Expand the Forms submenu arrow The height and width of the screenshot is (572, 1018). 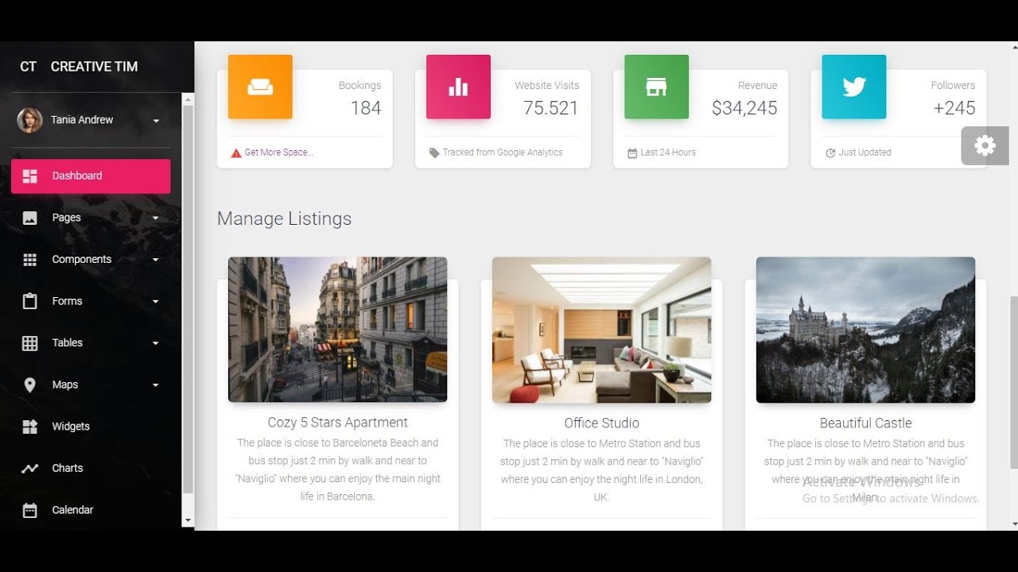(155, 301)
